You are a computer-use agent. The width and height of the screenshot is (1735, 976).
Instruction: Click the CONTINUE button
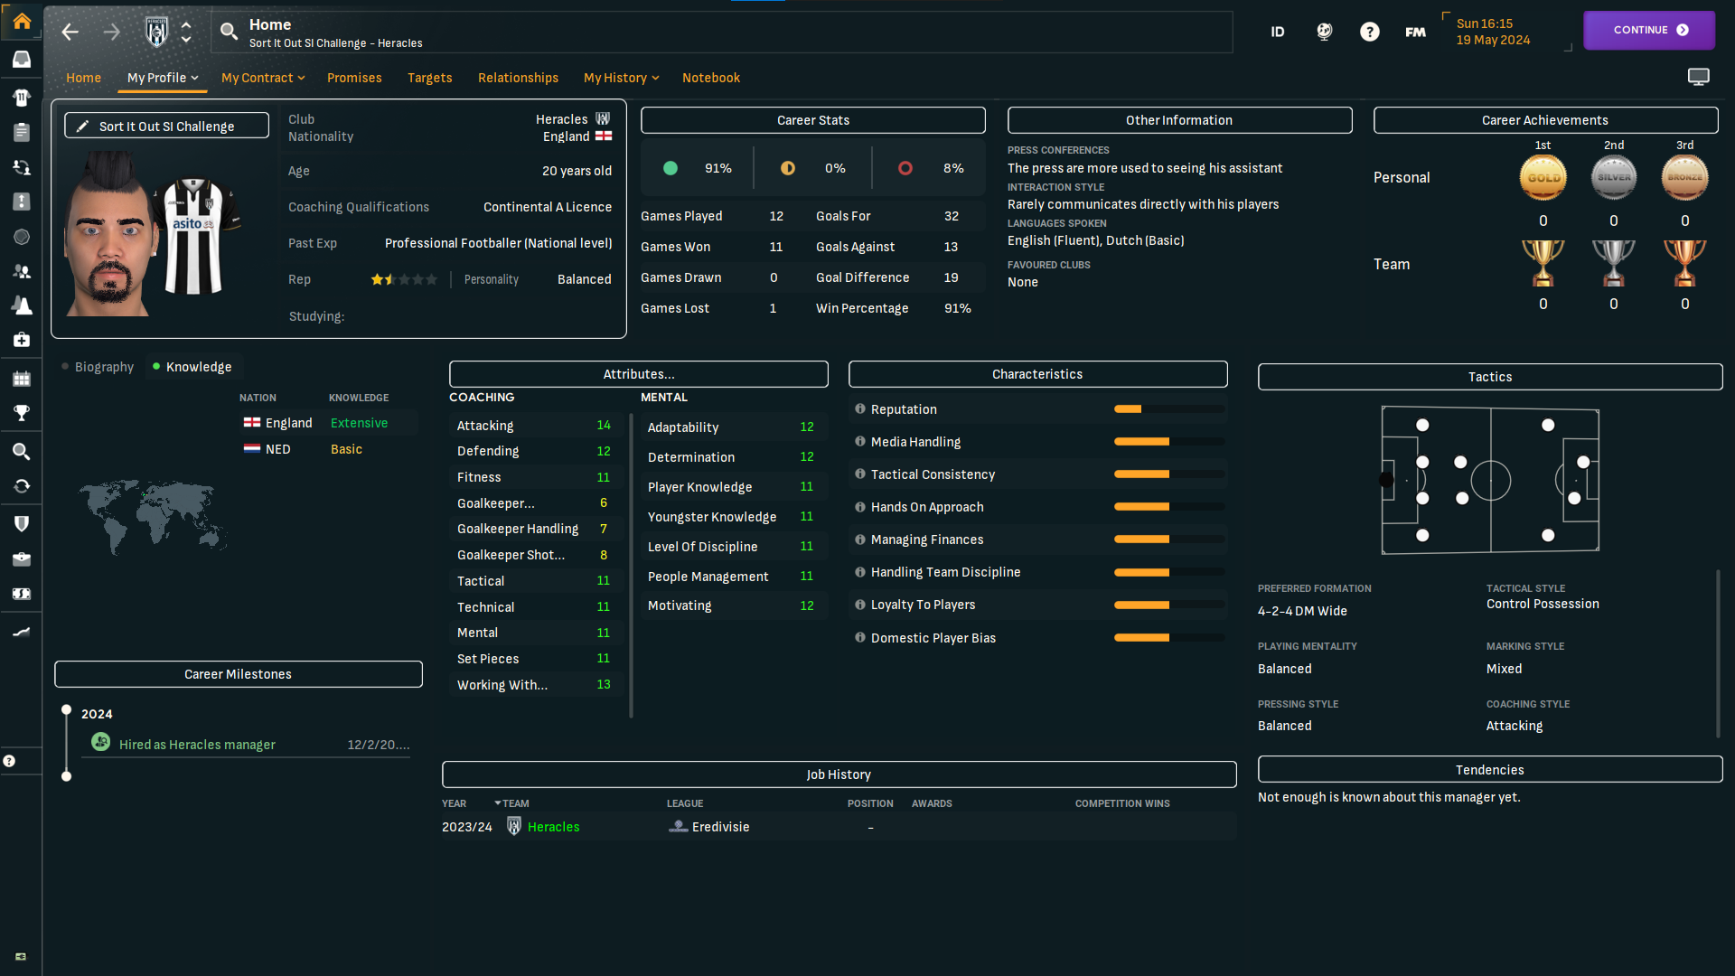1649,30
